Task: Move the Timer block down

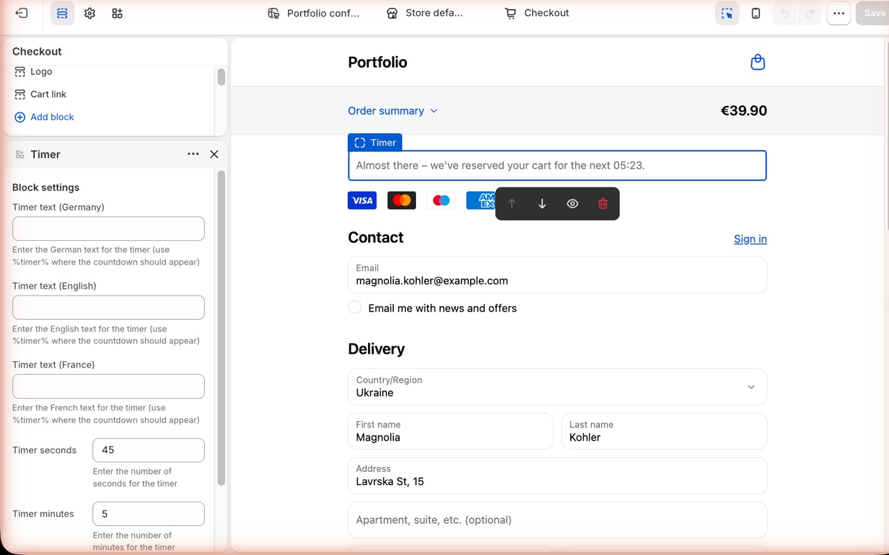Action: pyautogui.click(x=542, y=204)
